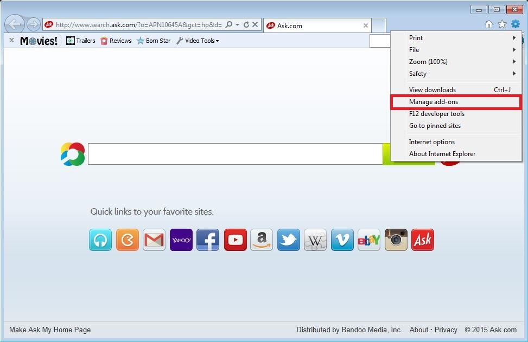
Task: Open the Instagram quick link icon
Action: tap(396, 240)
